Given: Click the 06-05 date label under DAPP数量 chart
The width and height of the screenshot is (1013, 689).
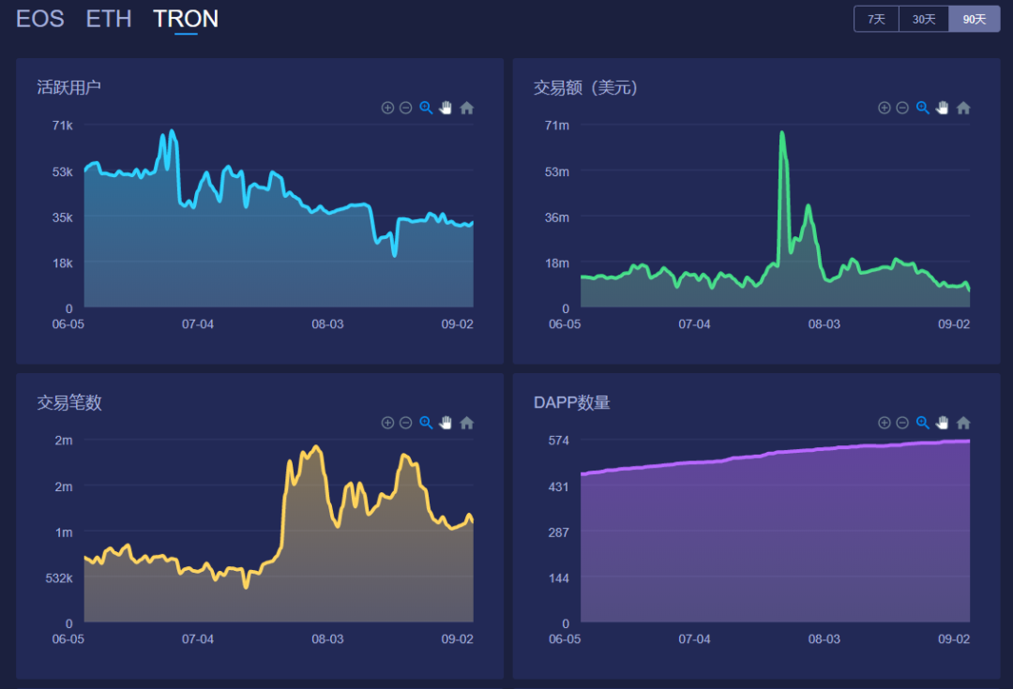Looking at the screenshot, I should tap(565, 639).
